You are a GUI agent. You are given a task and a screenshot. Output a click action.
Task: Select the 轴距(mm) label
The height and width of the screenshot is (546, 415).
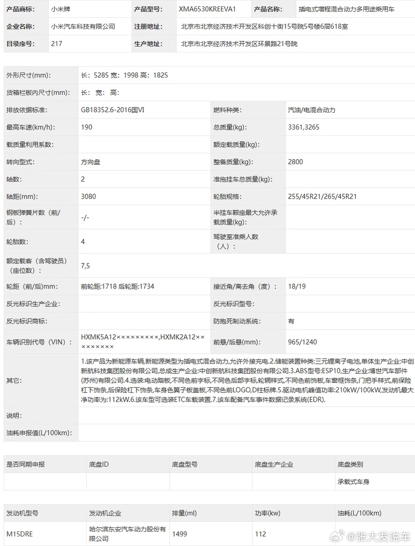click(22, 196)
